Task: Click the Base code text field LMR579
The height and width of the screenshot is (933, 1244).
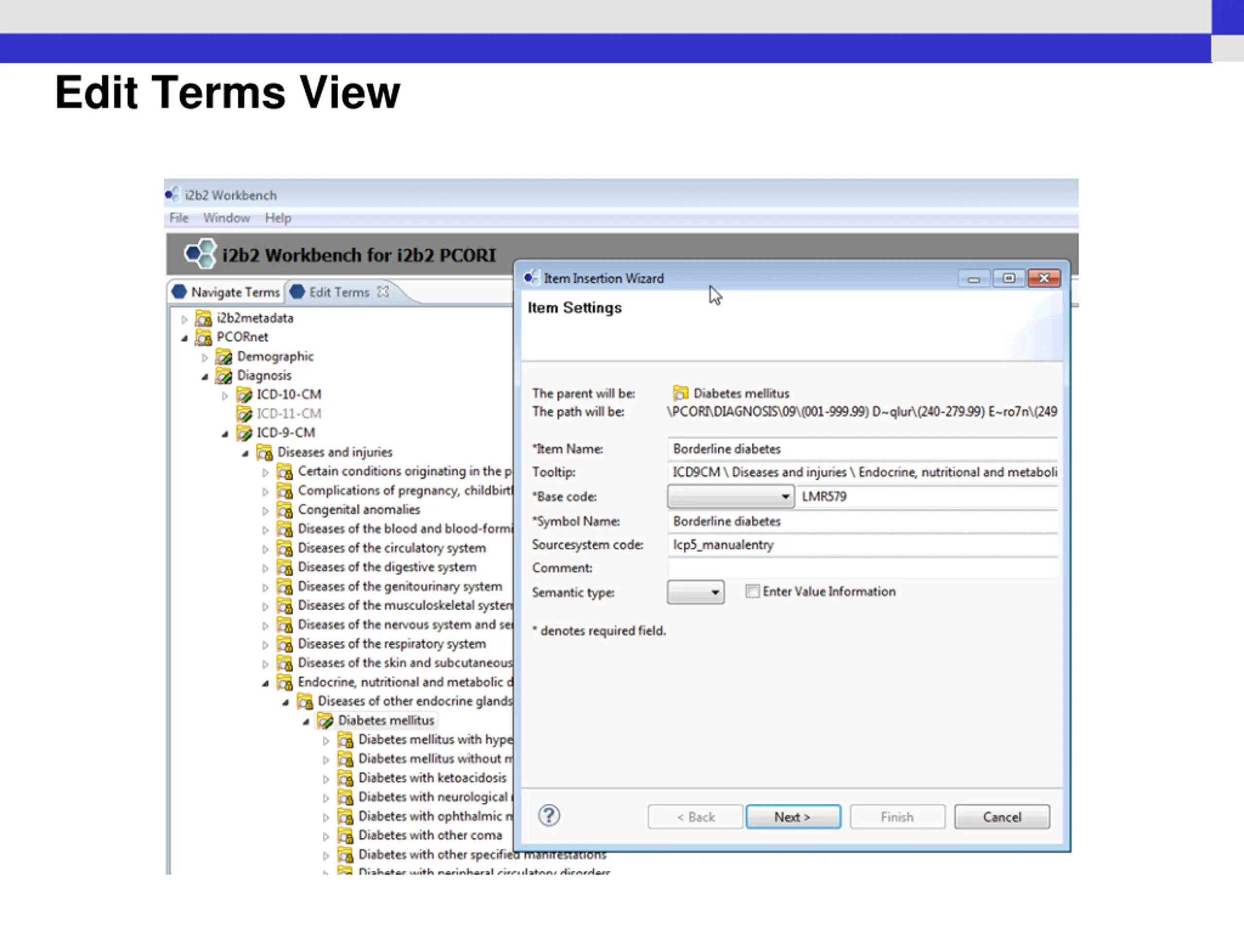Action: click(927, 497)
